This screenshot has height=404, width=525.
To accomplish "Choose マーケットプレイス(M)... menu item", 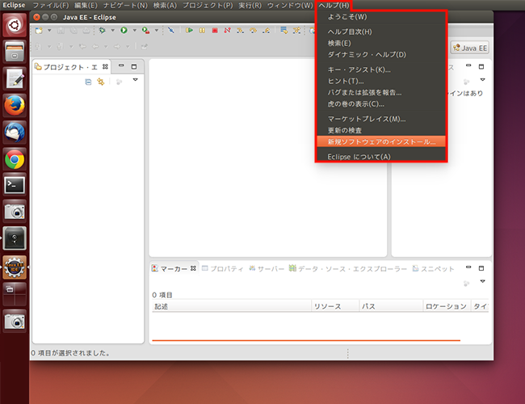I will pyautogui.click(x=381, y=119).
